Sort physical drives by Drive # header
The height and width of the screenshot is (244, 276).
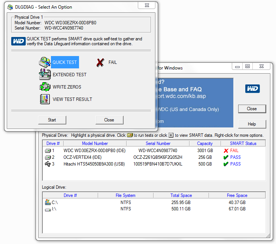[x=53, y=143]
